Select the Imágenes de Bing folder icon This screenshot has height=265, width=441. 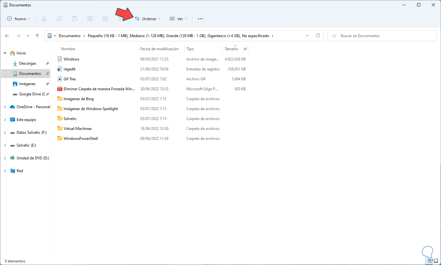point(59,99)
